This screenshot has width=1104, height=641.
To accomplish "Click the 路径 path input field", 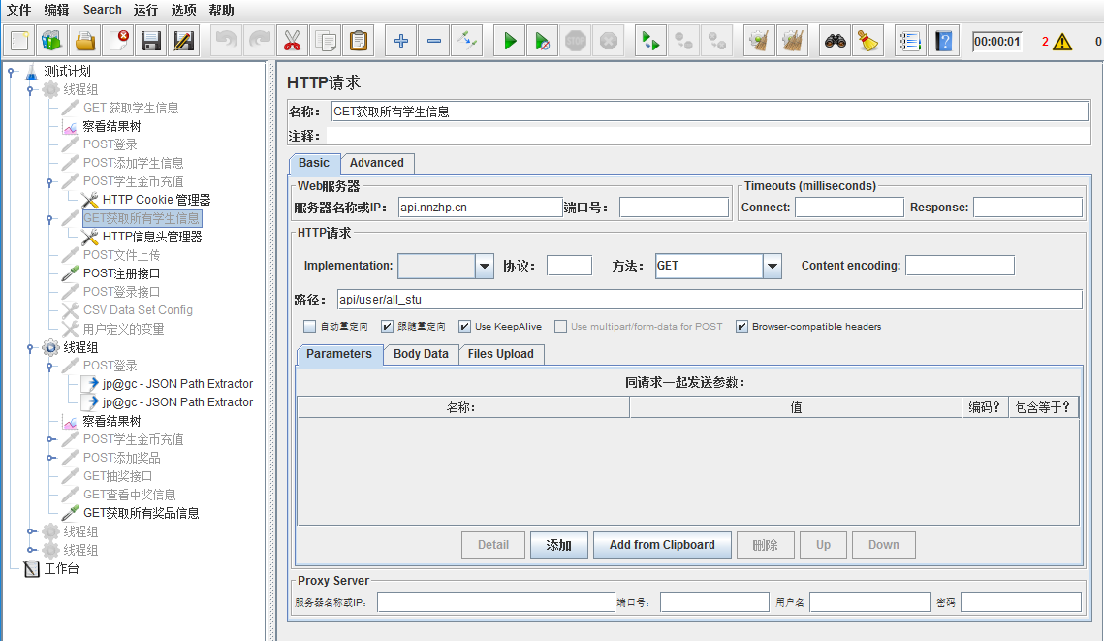I will click(708, 300).
